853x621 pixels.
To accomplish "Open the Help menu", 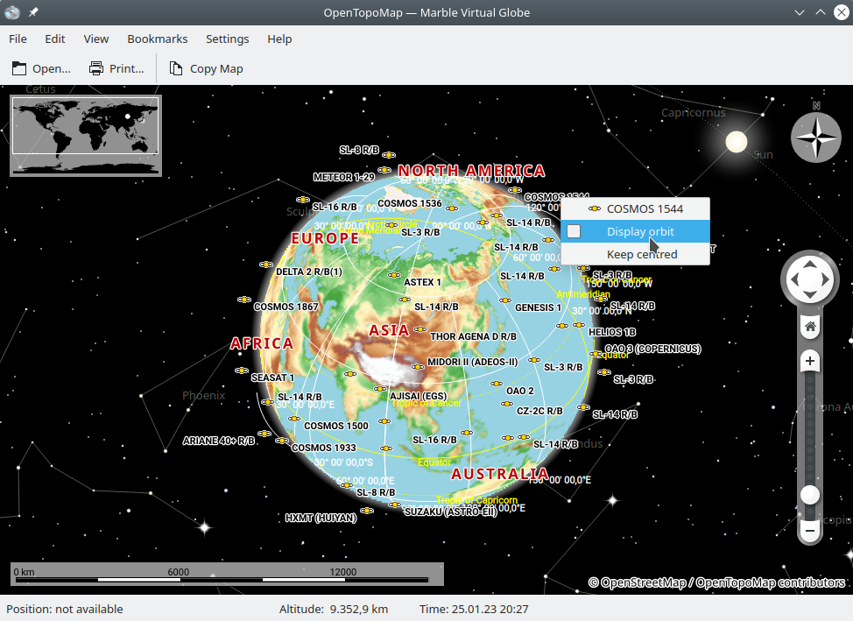I will pyautogui.click(x=279, y=39).
